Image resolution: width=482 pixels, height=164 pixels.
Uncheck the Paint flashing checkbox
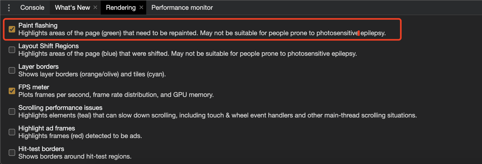(12, 29)
